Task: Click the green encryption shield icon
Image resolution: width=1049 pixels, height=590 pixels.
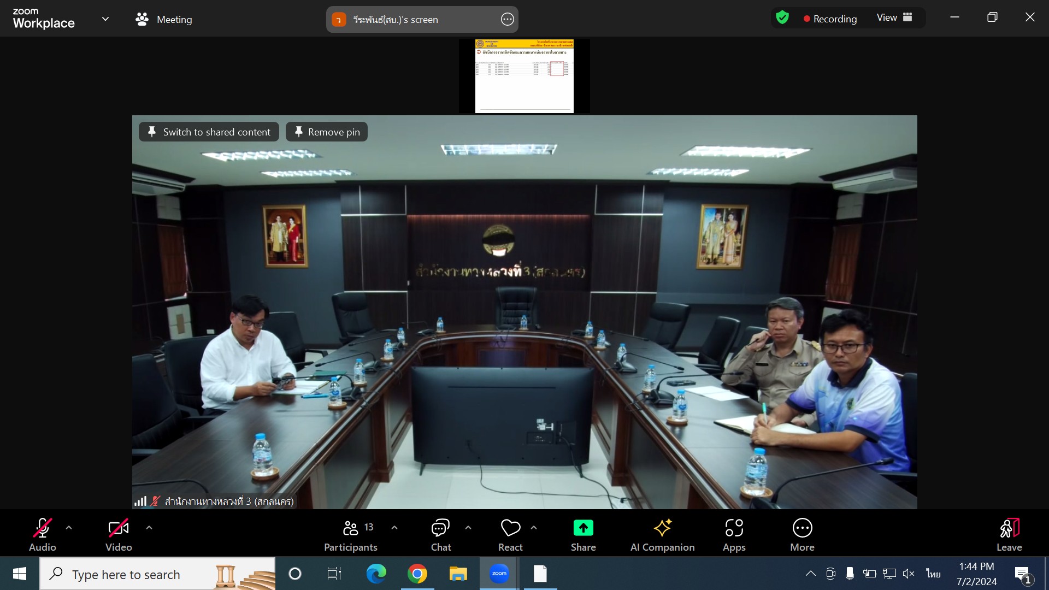Action: point(782,18)
